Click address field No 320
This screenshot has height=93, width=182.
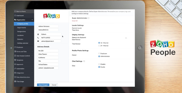pos(48,51)
